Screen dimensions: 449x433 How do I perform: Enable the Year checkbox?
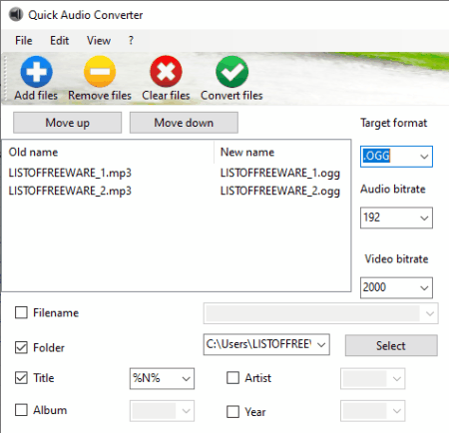pyautogui.click(x=232, y=412)
